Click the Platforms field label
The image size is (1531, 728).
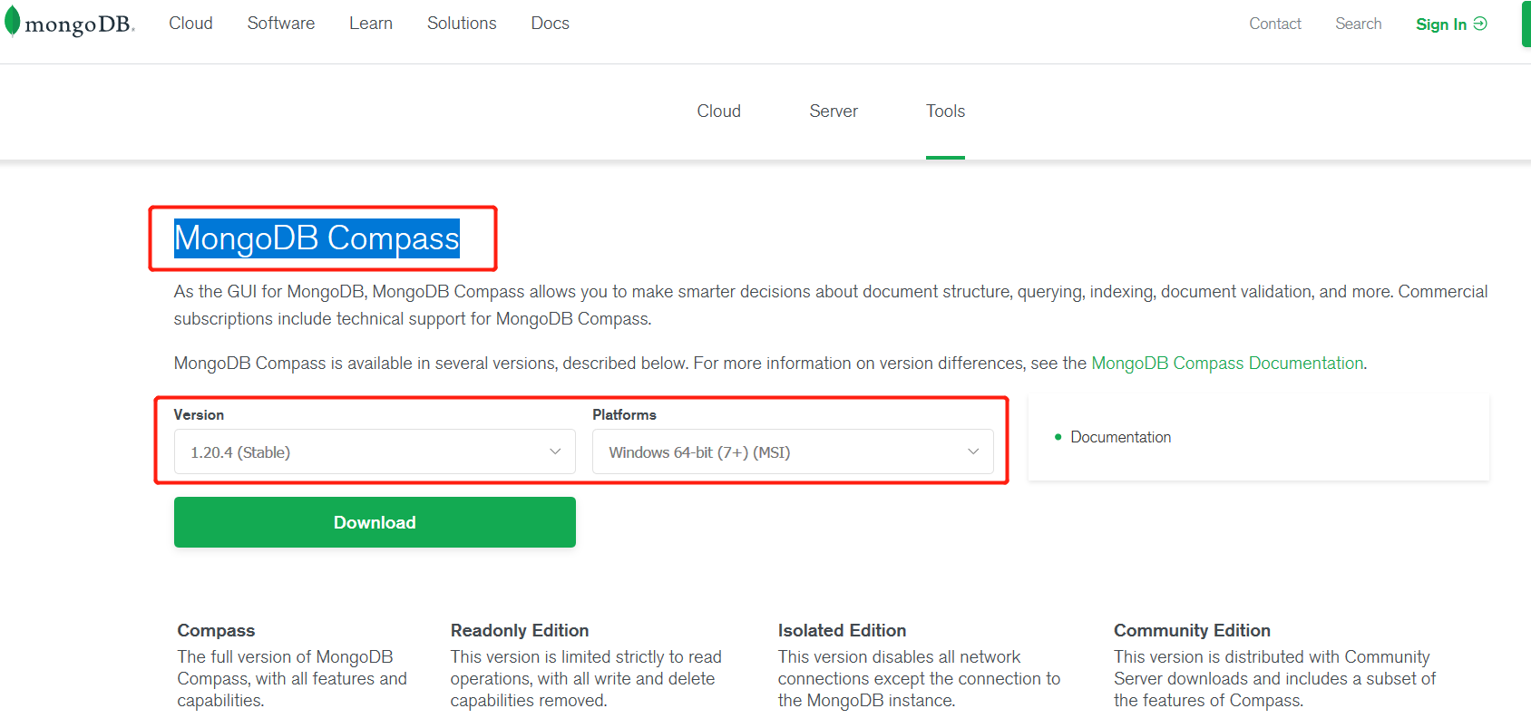pos(624,414)
